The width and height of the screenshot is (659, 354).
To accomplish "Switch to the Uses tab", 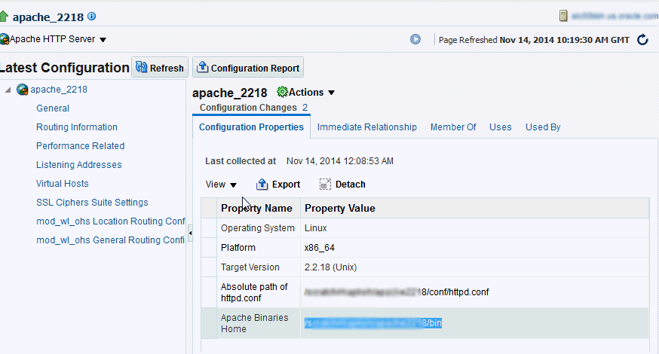I will click(x=500, y=127).
